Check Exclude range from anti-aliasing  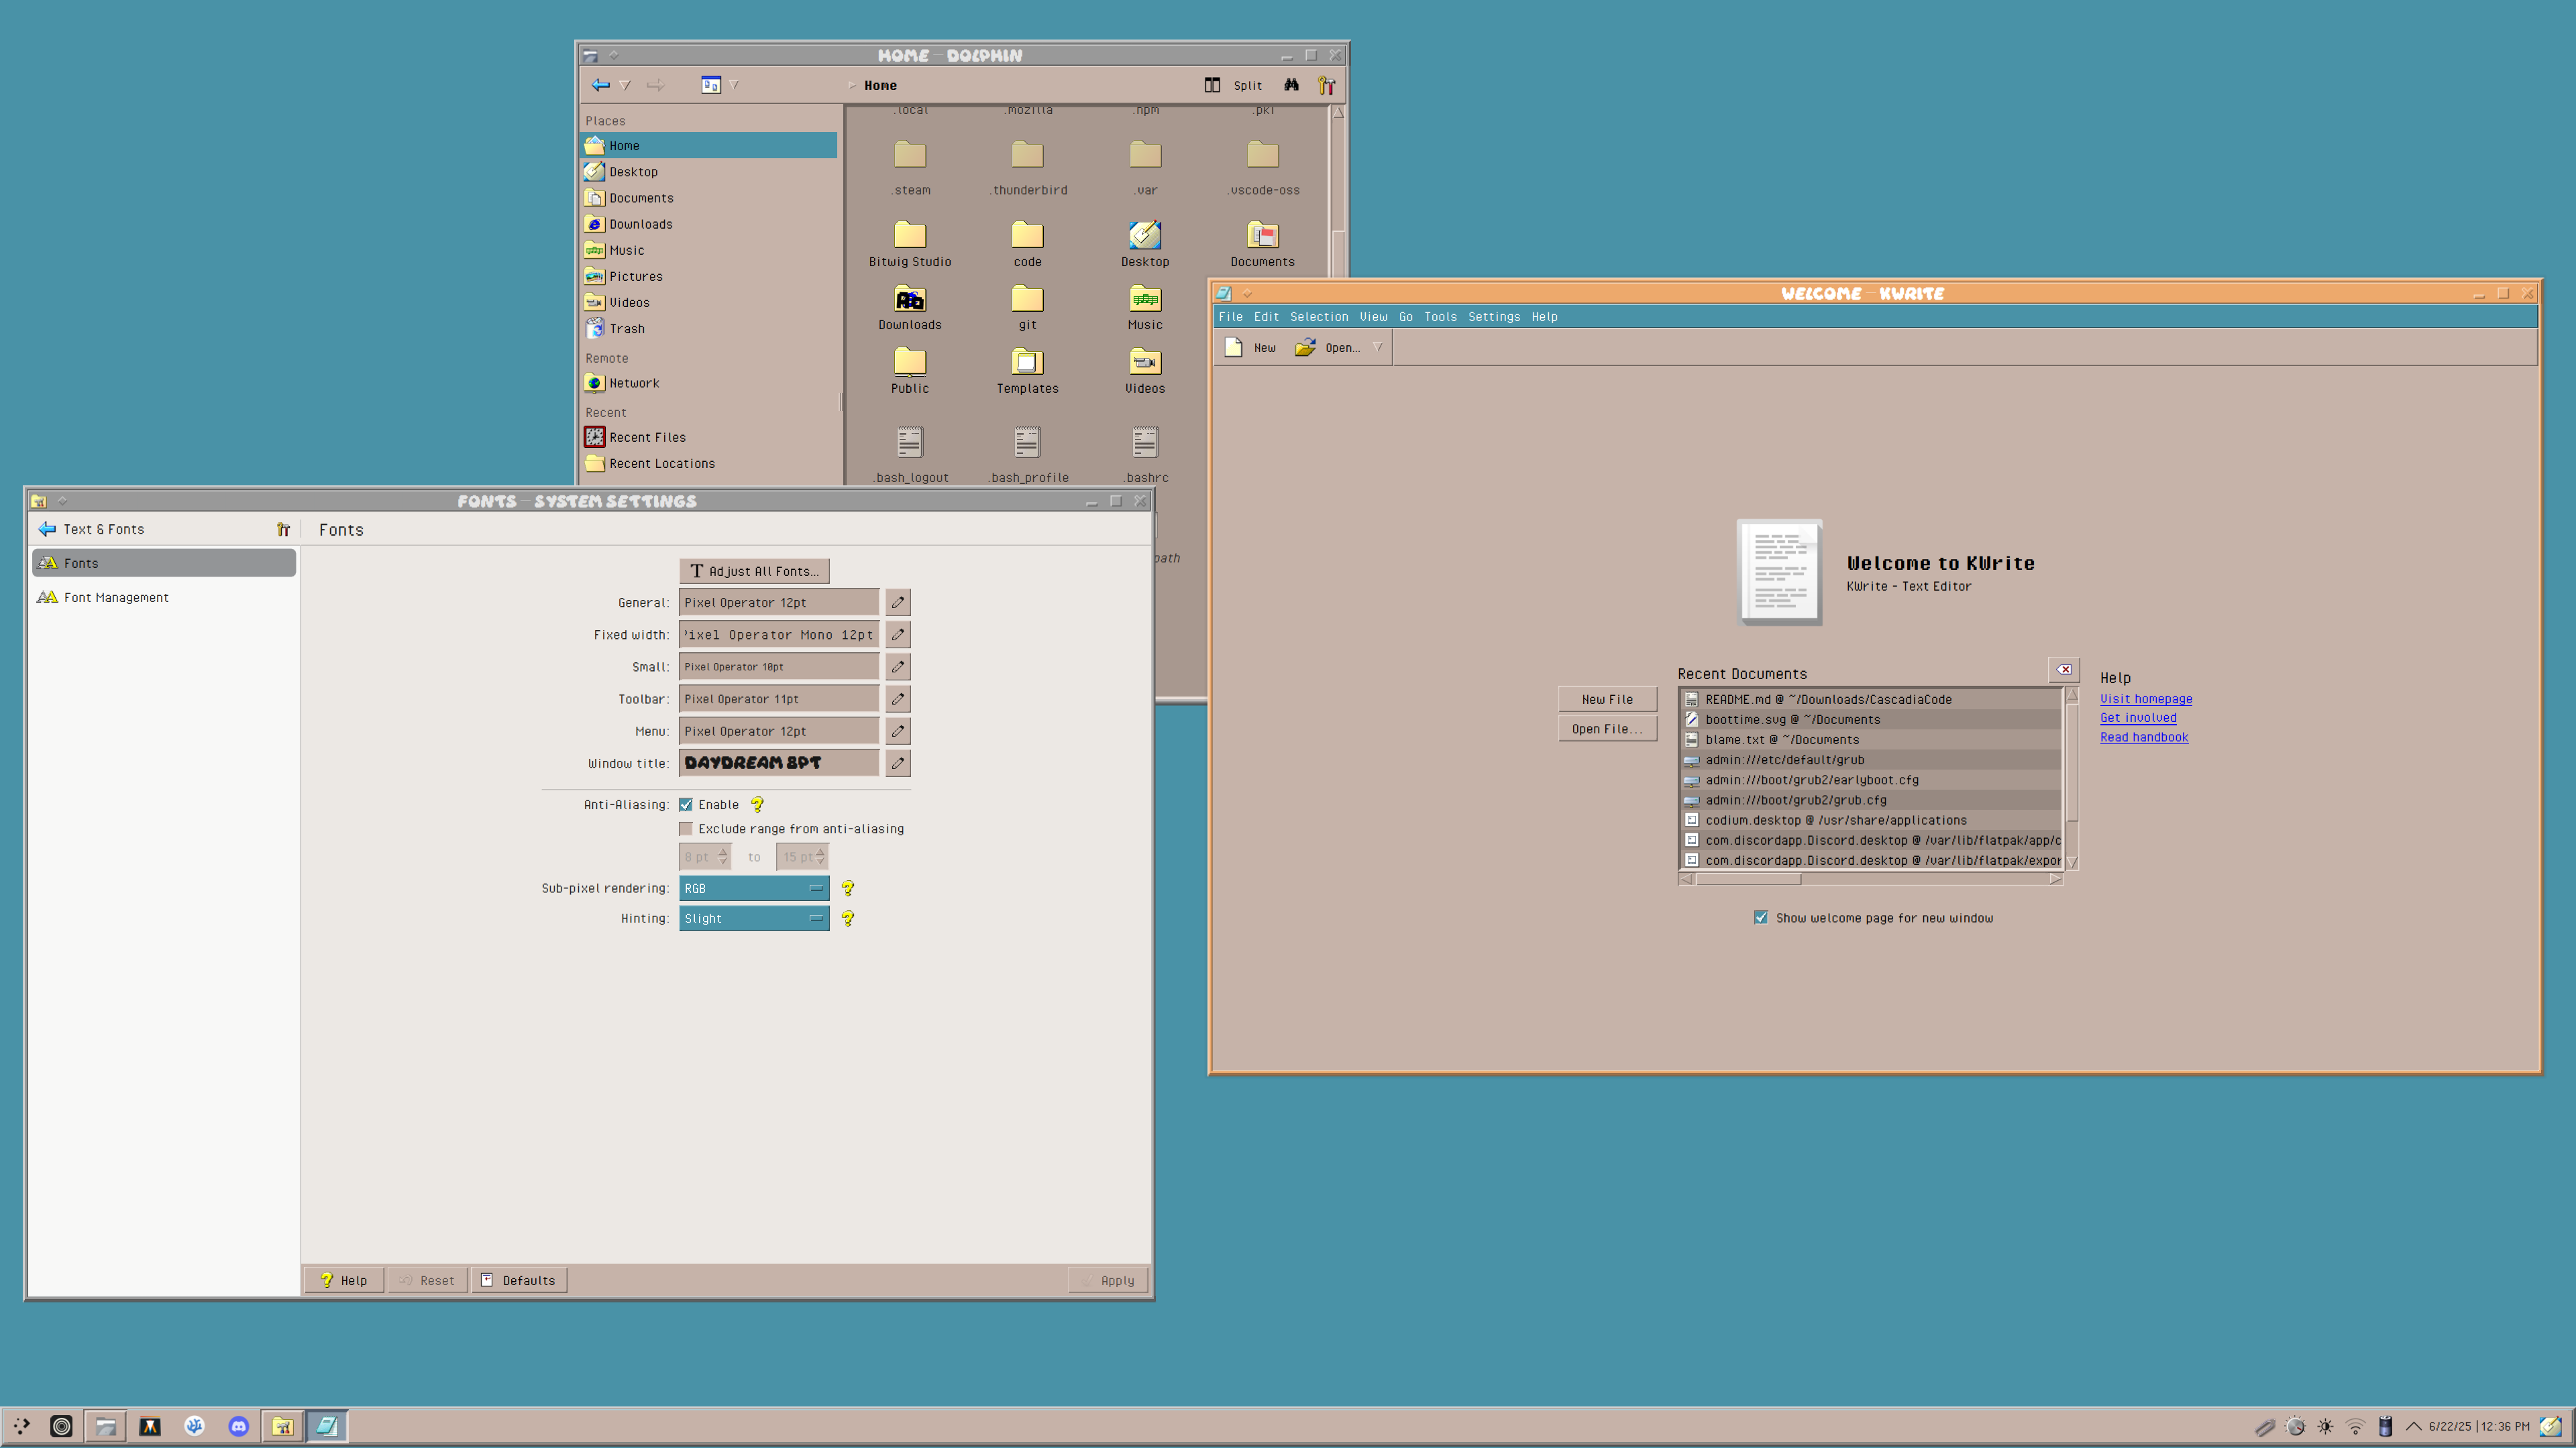[x=686, y=829]
